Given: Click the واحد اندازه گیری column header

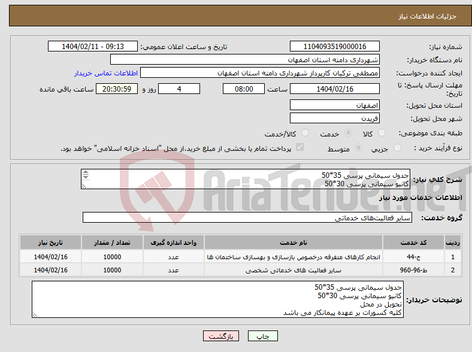Looking at the screenshot, I should [x=173, y=242].
